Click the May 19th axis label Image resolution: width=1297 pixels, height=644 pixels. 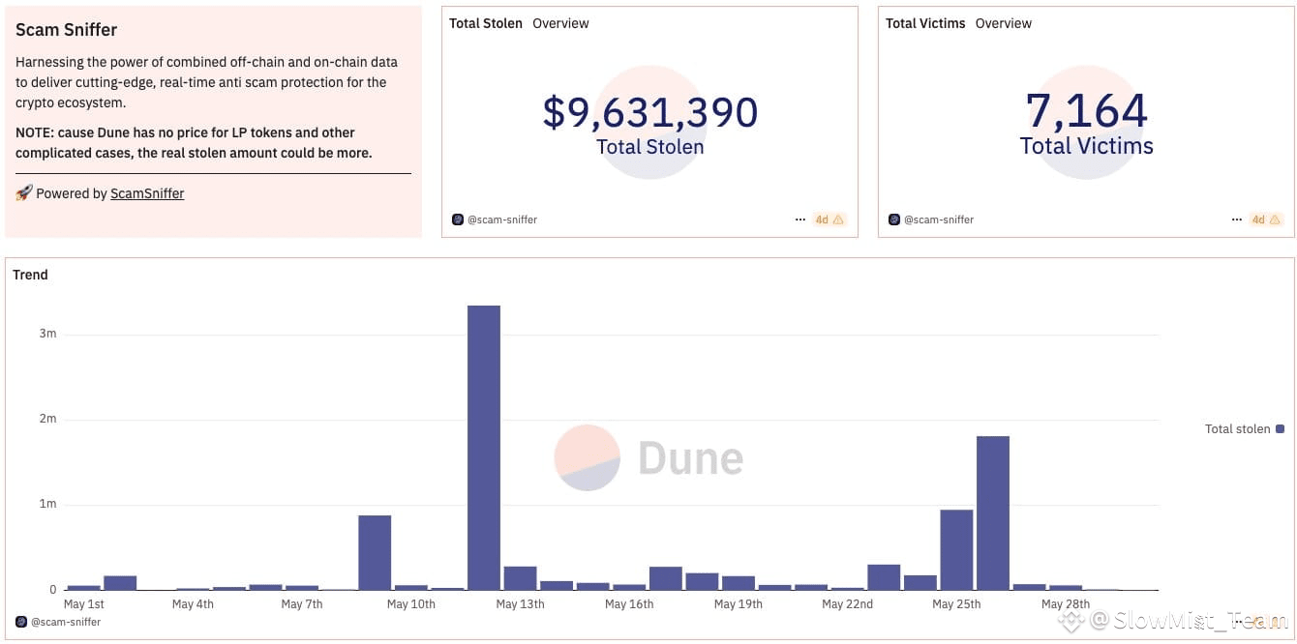[x=739, y=604]
